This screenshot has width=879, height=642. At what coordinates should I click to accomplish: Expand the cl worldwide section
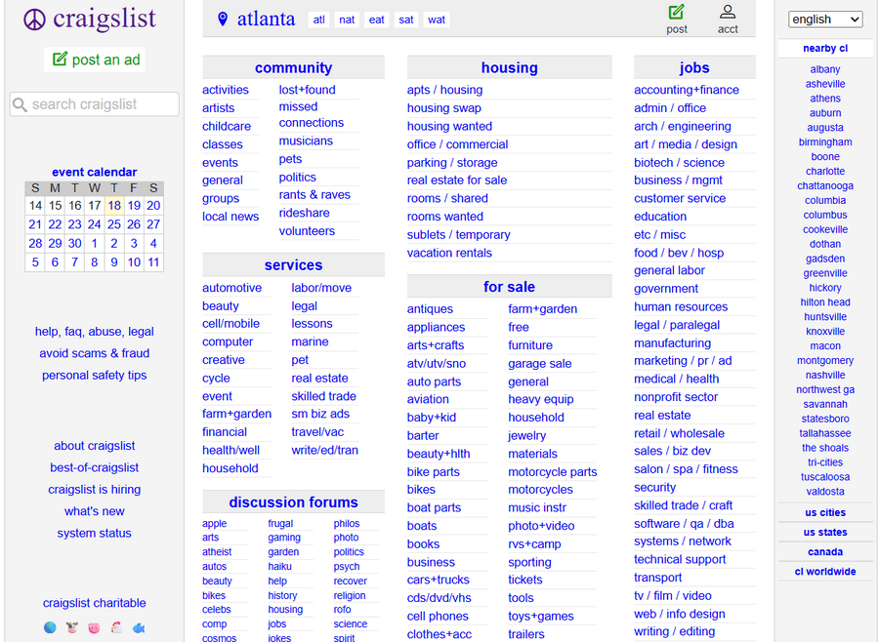(x=825, y=572)
